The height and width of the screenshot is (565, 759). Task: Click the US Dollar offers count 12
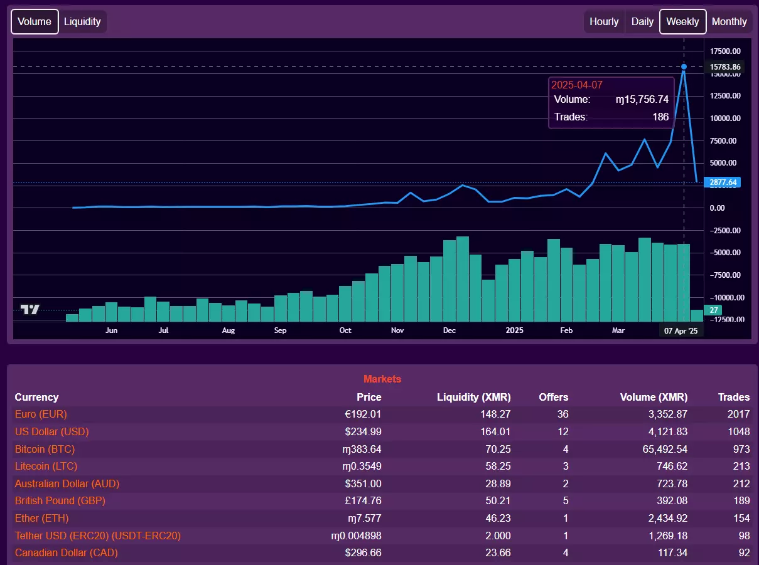[563, 431]
